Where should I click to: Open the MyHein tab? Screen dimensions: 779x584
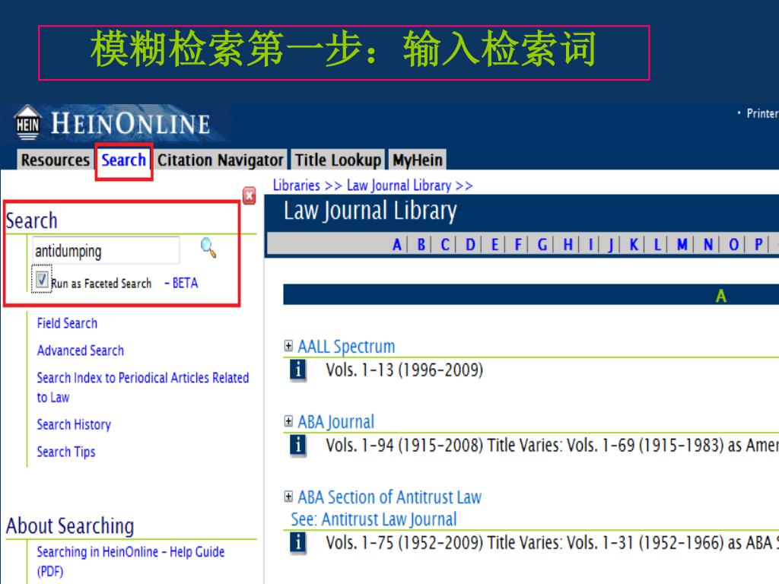click(418, 160)
